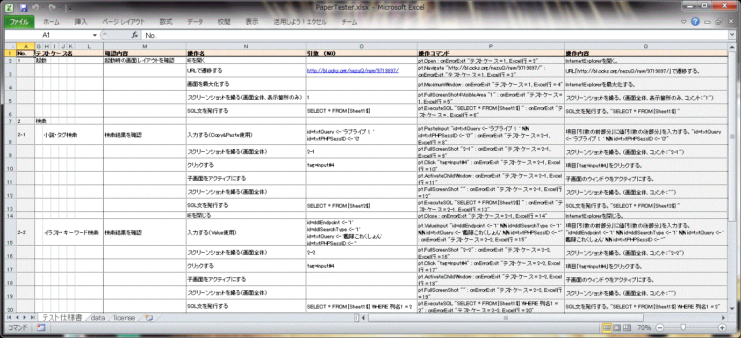Open the license sheet tab
Viewport: 741px width, 338px height.
(x=125, y=318)
